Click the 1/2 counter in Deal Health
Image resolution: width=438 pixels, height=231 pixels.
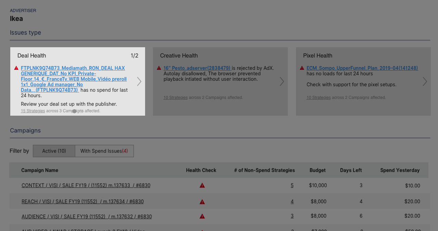pyautogui.click(x=134, y=55)
